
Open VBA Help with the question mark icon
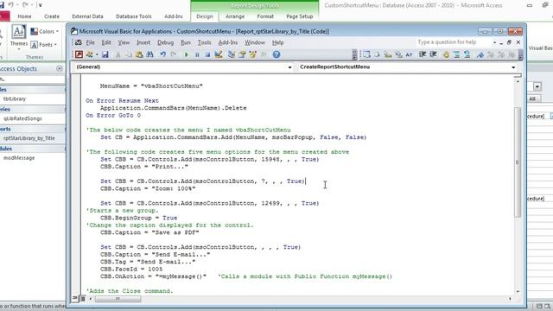pos(276,54)
